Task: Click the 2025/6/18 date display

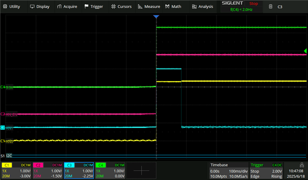Action: pos(296,177)
